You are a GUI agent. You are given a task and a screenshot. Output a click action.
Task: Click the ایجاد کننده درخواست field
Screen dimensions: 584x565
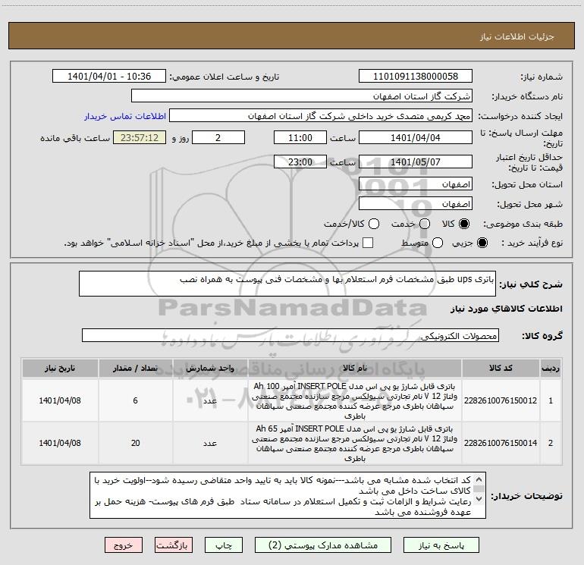pyautogui.click(x=321, y=116)
